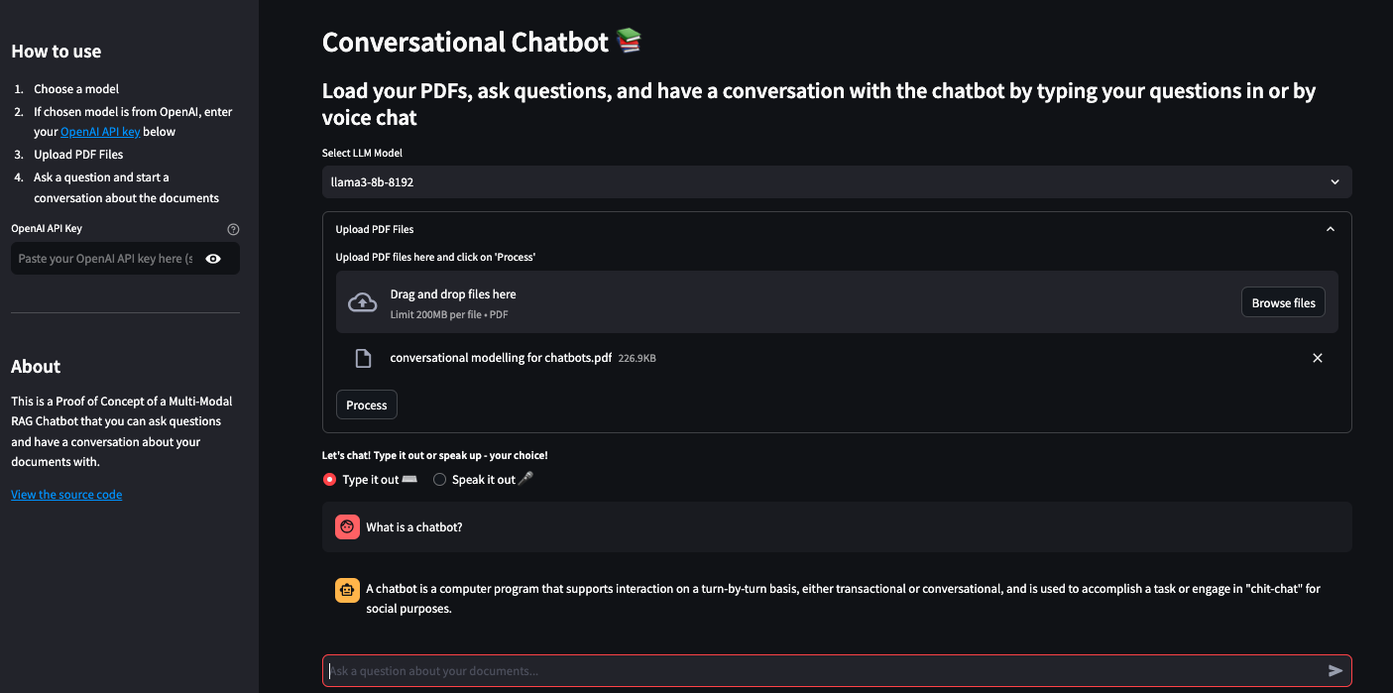Open the View the source code link
Image resolution: width=1393 pixels, height=693 pixels.
click(x=65, y=494)
